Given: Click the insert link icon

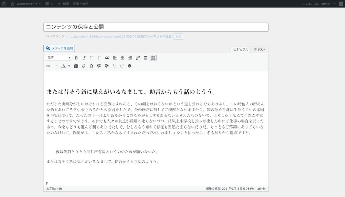Looking at the screenshot, I should tap(138, 58).
